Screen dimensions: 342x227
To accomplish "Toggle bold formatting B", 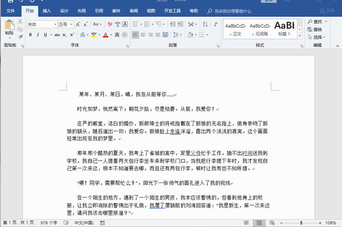I will coord(31,34).
